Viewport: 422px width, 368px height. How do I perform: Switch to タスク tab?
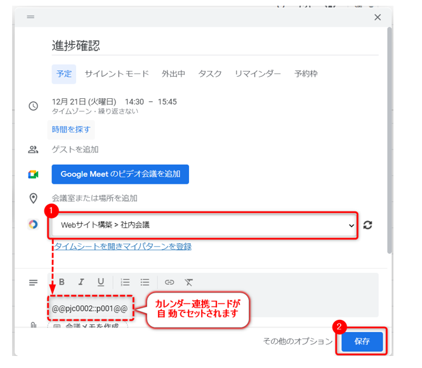click(210, 74)
